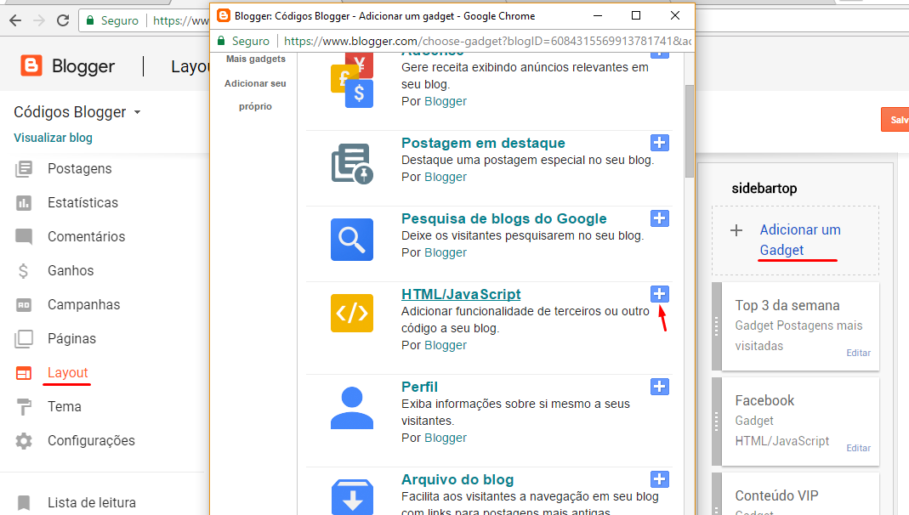Go forward in the main browser window
The image size is (909, 515).
click(x=39, y=21)
